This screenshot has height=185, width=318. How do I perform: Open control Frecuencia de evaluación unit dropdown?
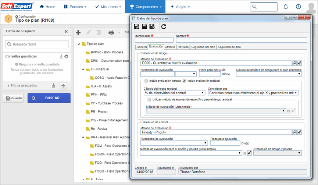pos(192,143)
